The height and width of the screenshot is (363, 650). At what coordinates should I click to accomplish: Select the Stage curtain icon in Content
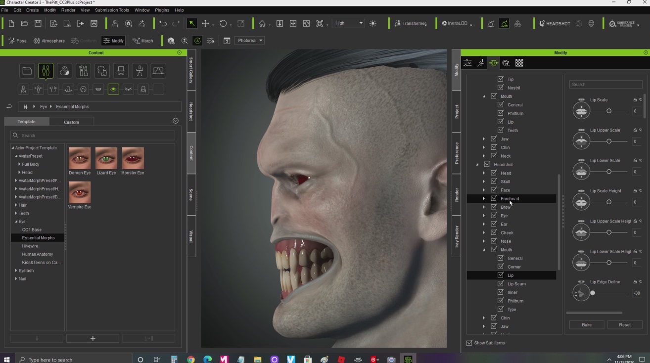pyautogui.click(x=158, y=71)
